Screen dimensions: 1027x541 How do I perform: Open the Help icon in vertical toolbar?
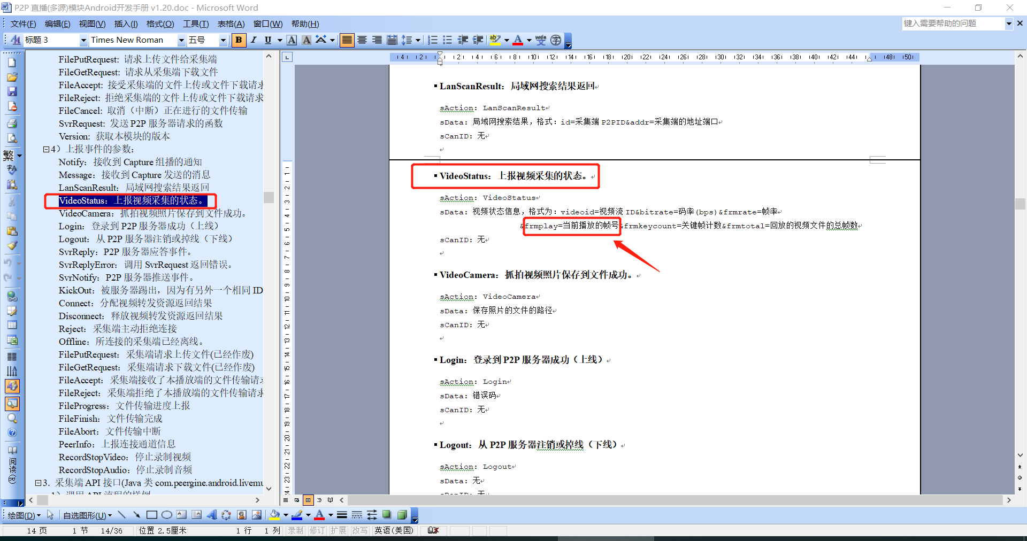12,432
